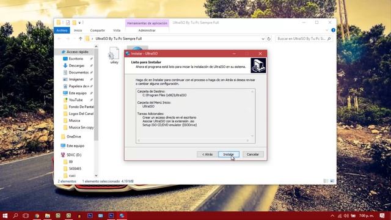Show hidden system tray icons
Image resolution: width=391 pixels, height=220 pixels.
click(x=332, y=216)
